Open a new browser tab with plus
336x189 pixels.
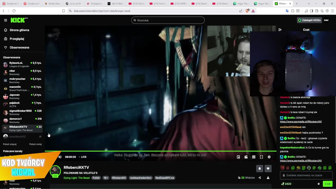coord(297,4)
